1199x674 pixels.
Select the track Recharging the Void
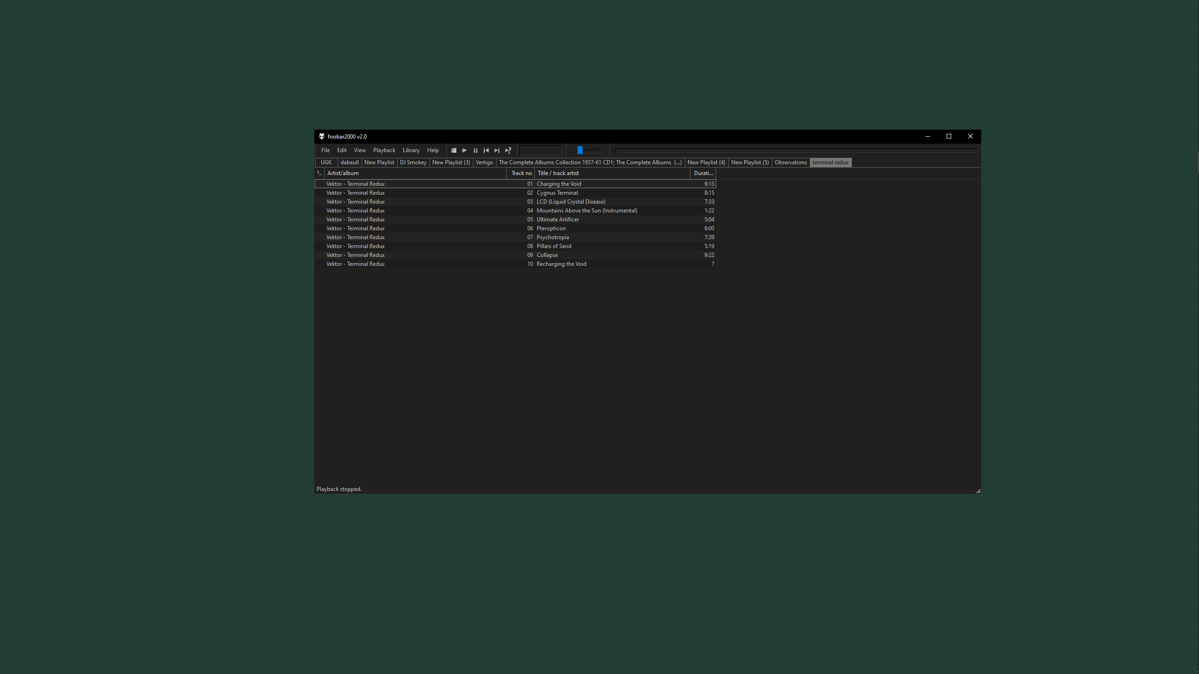point(515,264)
